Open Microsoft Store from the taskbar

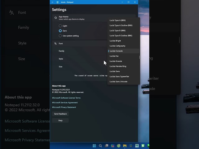pos(131,146)
